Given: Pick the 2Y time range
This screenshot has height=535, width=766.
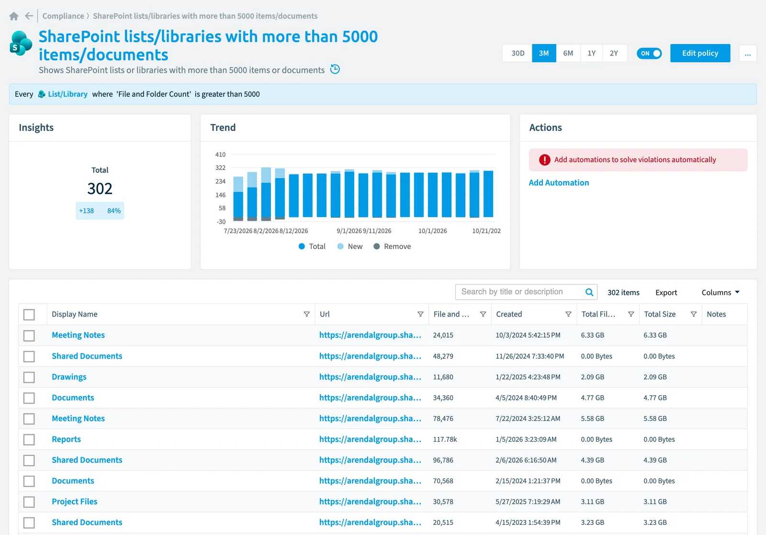Looking at the screenshot, I should [614, 53].
